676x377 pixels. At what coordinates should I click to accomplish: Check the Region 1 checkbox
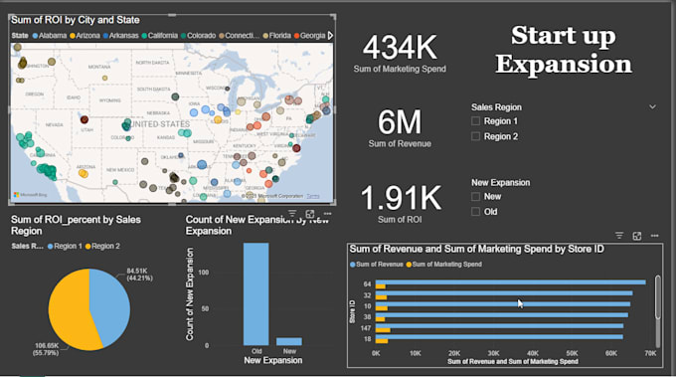pos(475,121)
